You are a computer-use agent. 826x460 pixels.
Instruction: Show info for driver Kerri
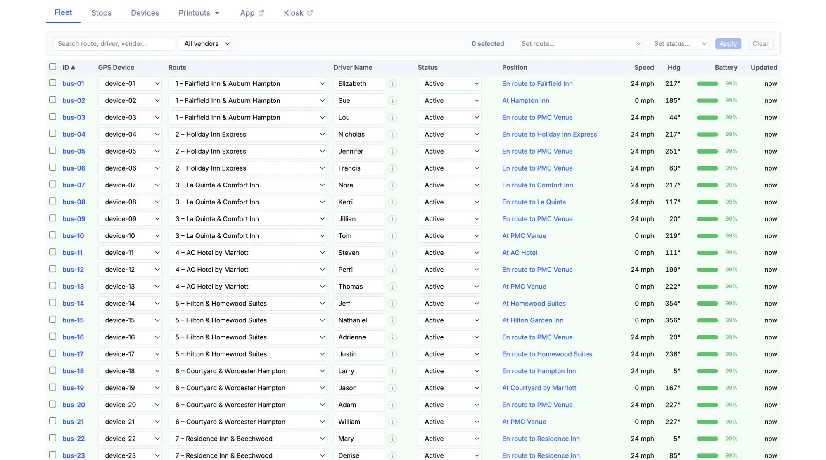click(x=392, y=202)
